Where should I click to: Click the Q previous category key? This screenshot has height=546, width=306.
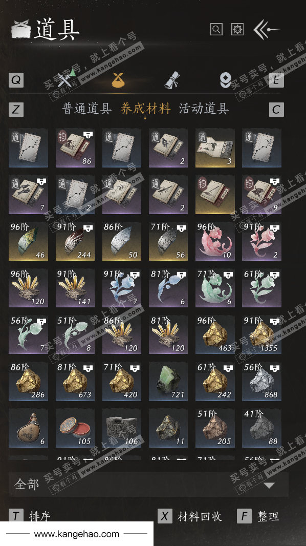click(x=16, y=80)
